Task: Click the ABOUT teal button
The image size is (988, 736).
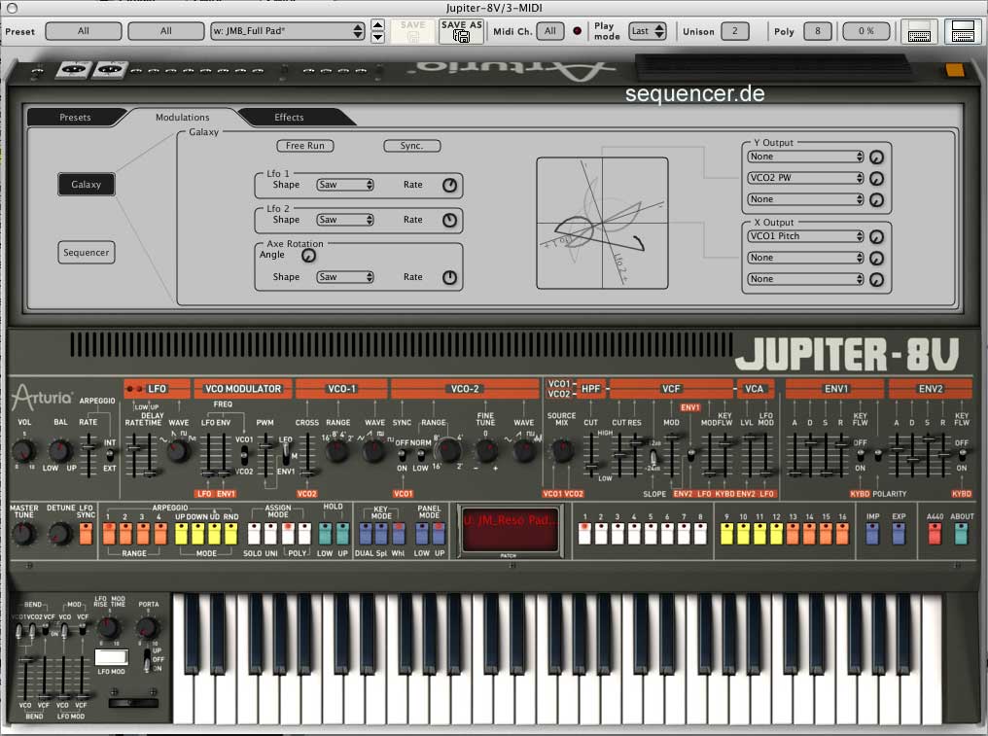Action: (962, 534)
